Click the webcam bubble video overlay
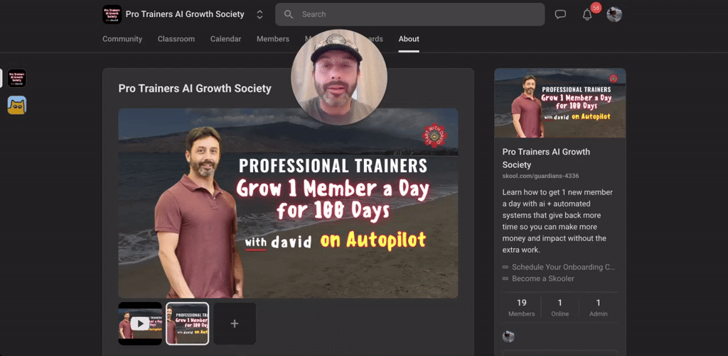The width and height of the screenshot is (728, 356). pos(339,77)
